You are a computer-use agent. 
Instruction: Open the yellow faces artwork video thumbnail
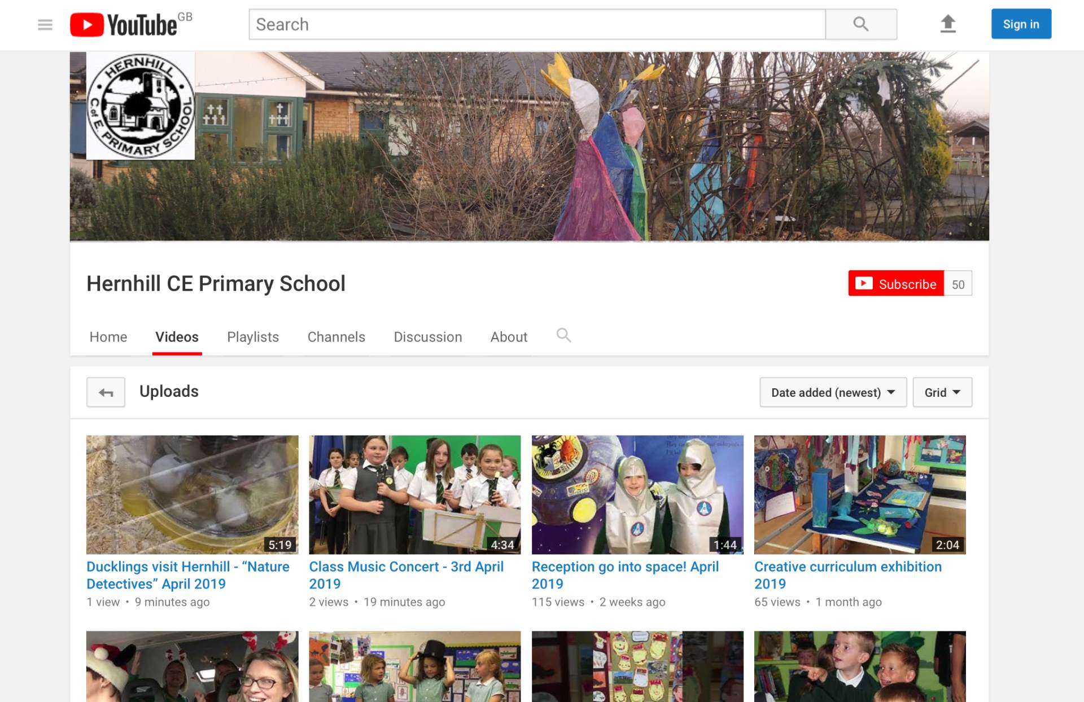[637, 666]
